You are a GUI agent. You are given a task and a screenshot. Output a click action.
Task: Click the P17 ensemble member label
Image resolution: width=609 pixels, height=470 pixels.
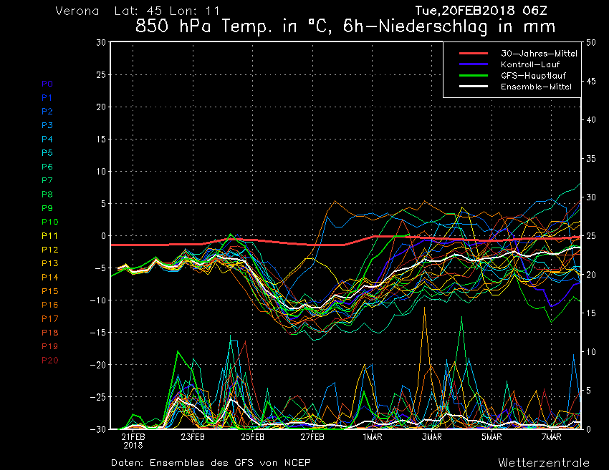pyautogui.click(x=49, y=319)
